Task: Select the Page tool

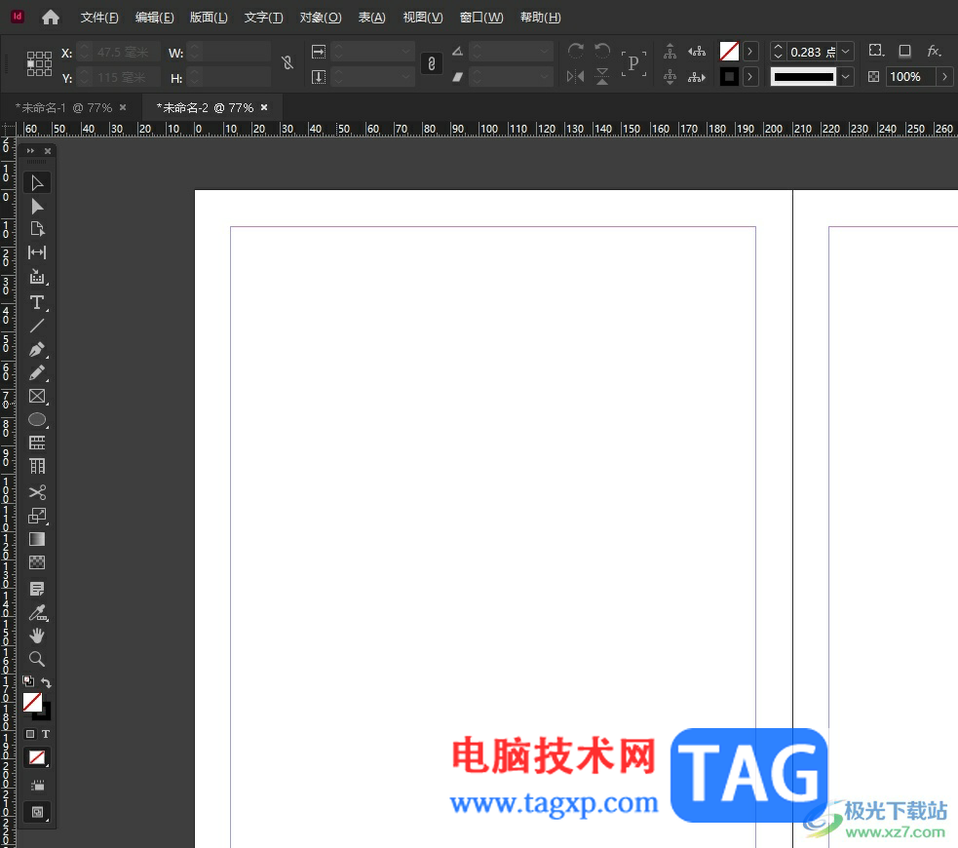Action: click(37, 229)
